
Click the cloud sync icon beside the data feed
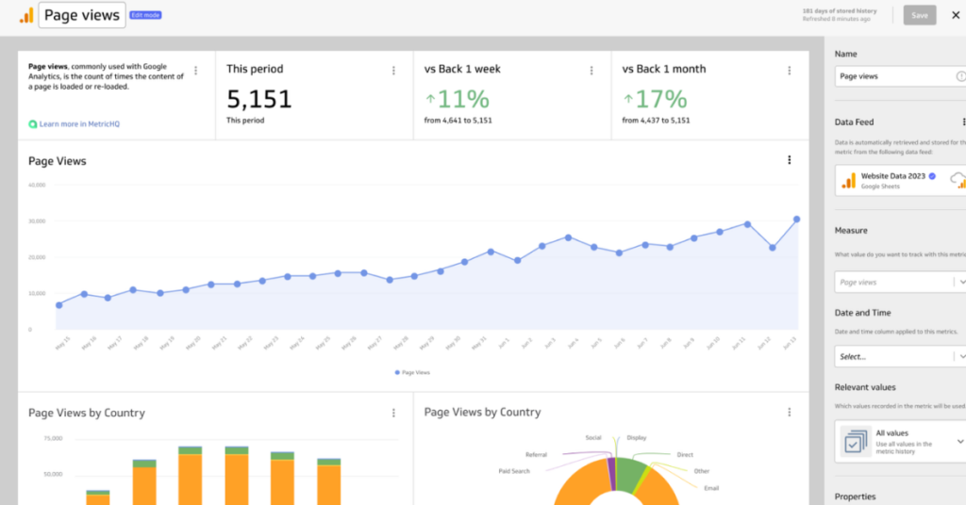958,180
